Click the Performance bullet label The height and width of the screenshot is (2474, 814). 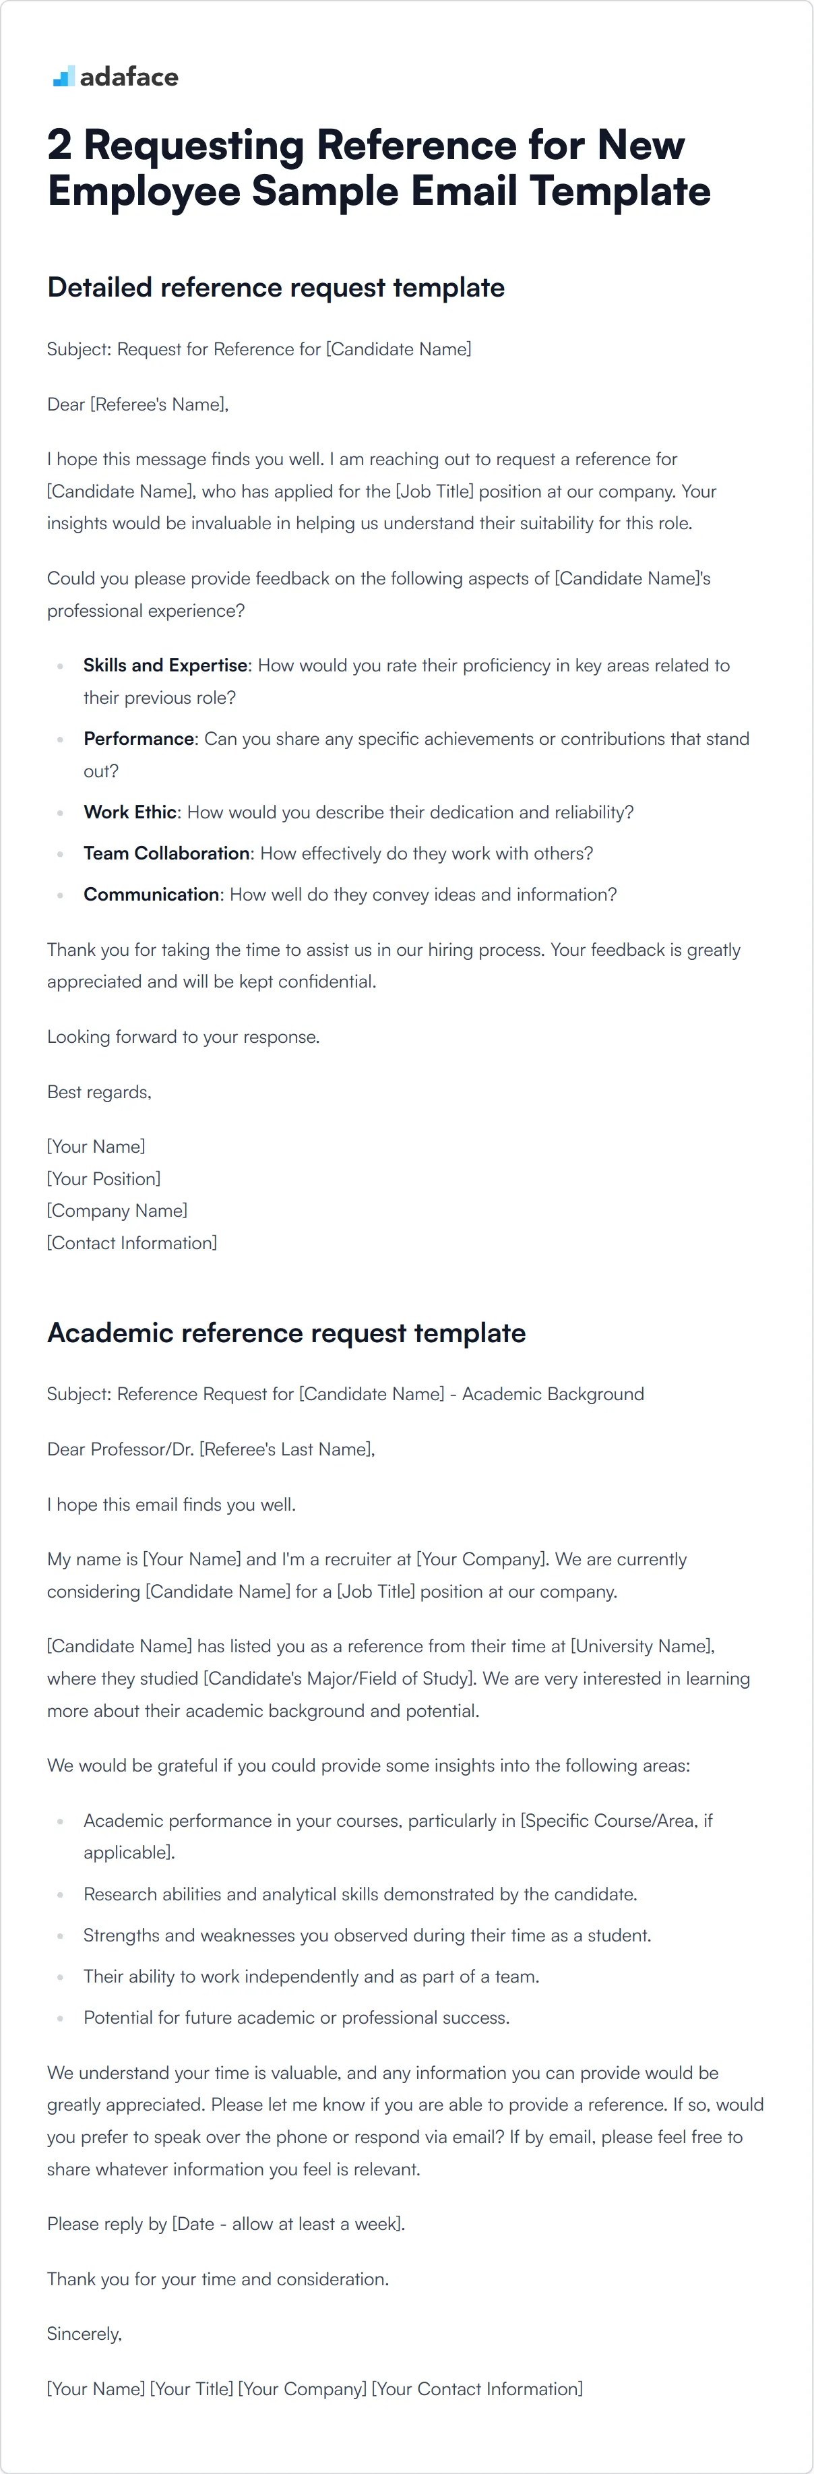pyautogui.click(x=138, y=739)
